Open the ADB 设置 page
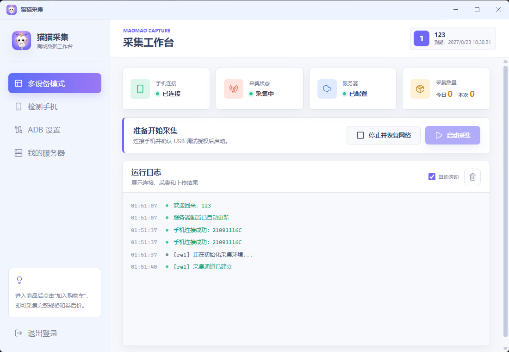The image size is (509, 352). [55, 130]
